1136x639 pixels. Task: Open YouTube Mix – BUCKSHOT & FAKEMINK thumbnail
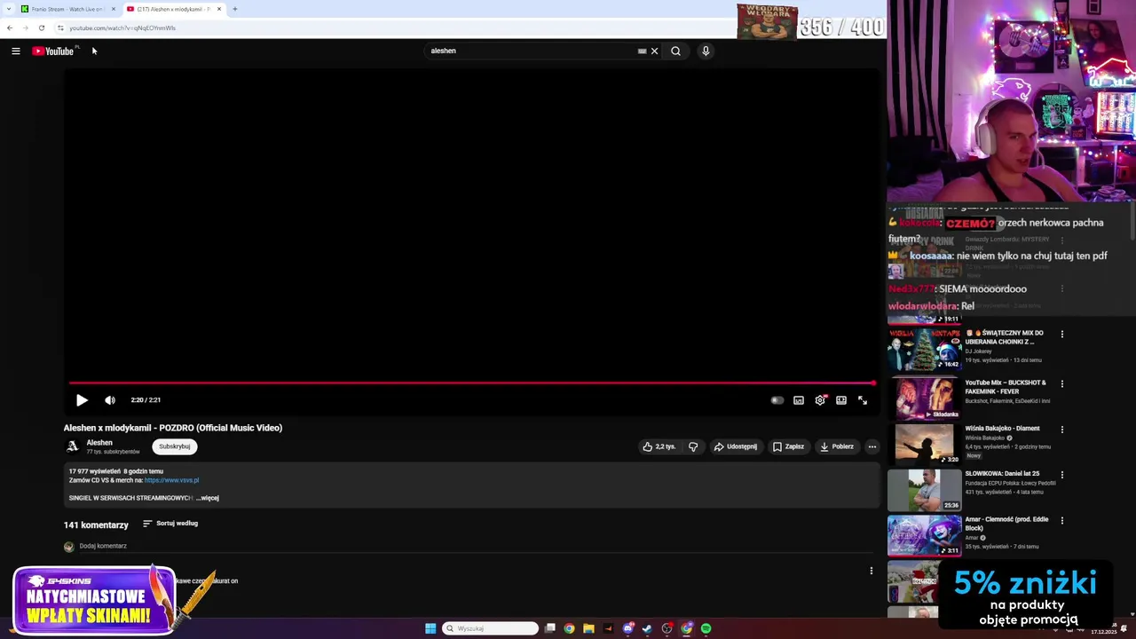[924, 398]
